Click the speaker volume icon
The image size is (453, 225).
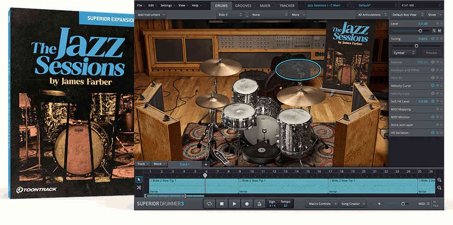click(379, 204)
